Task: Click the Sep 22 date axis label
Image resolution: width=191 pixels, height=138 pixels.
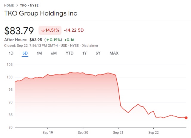Action: 153,132
